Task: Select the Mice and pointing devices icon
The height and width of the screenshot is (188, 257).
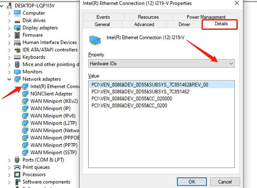Action: click(17, 64)
